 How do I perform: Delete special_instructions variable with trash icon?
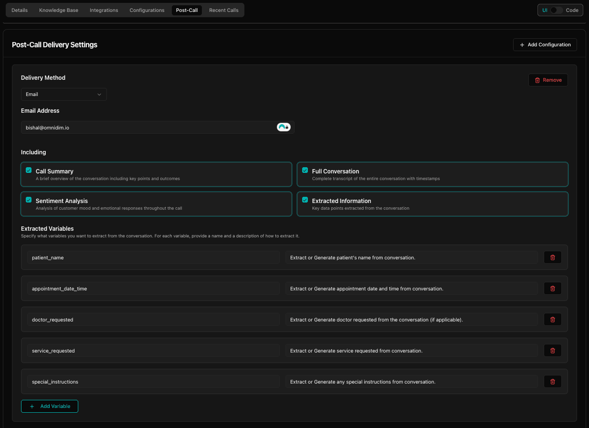click(x=552, y=382)
